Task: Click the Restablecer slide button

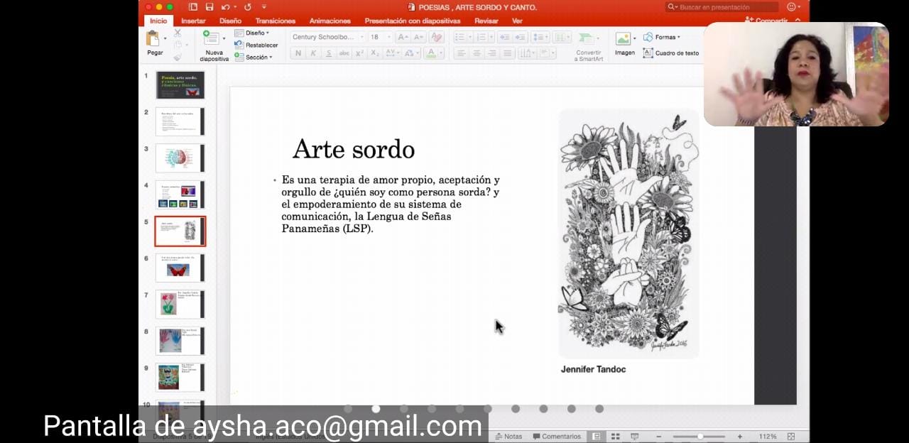Action: pyautogui.click(x=256, y=45)
